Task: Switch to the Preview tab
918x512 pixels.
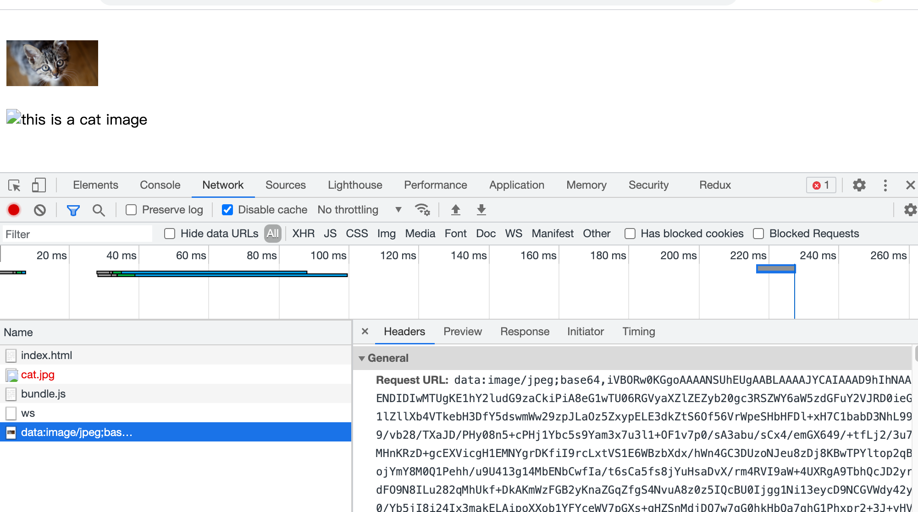Action: point(463,331)
